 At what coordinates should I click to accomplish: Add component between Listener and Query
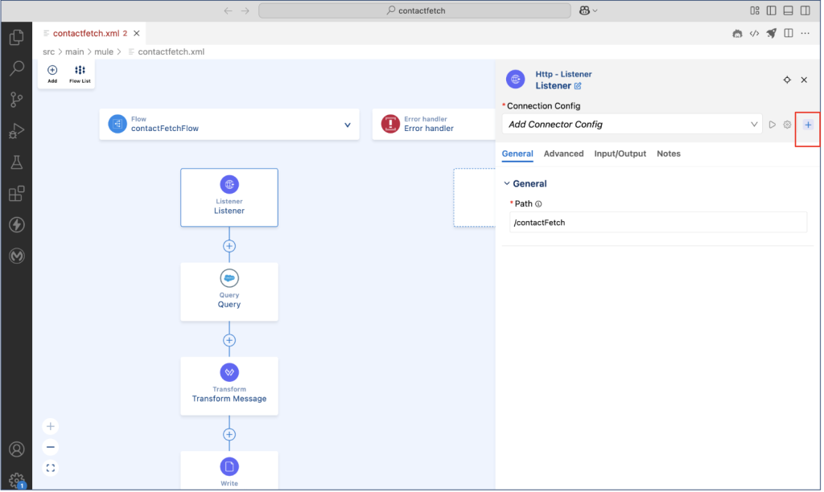[229, 246]
